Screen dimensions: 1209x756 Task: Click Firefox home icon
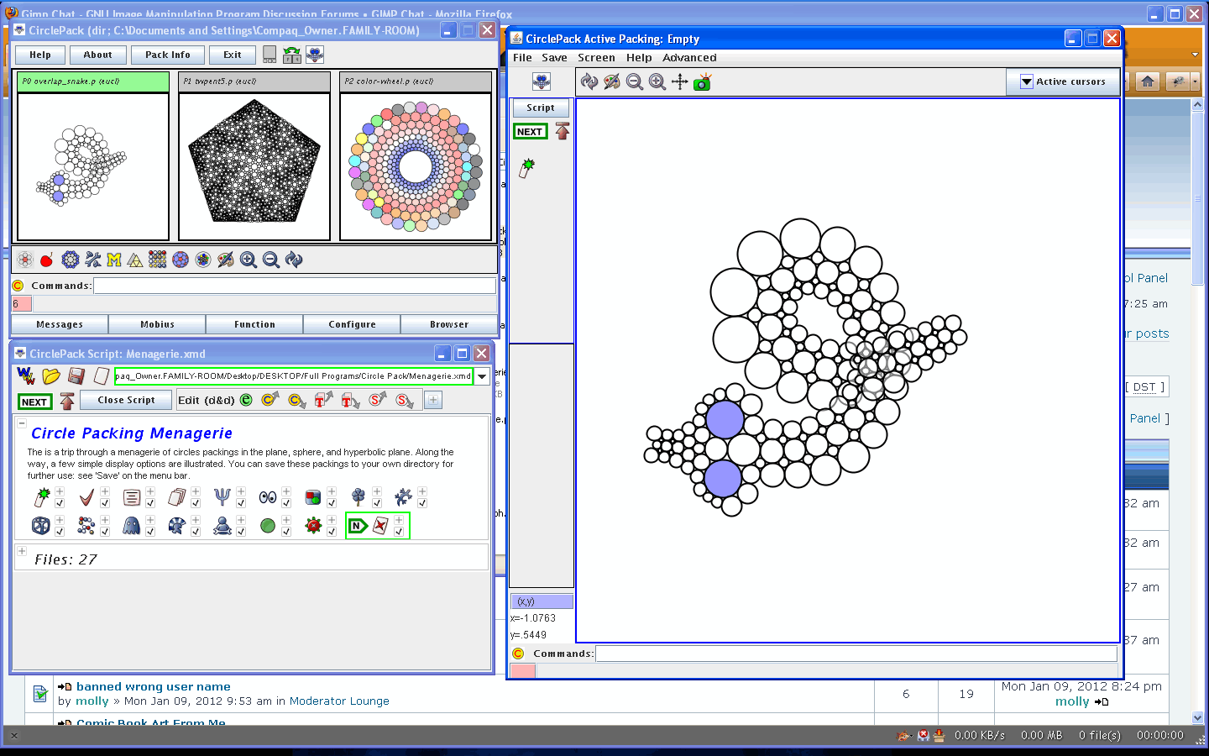[x=1148, y=81]
